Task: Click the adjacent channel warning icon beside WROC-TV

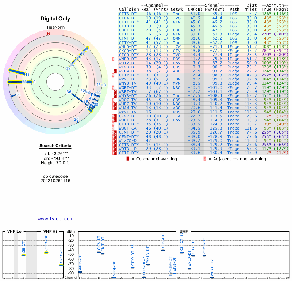Action: tap(113, 99)
